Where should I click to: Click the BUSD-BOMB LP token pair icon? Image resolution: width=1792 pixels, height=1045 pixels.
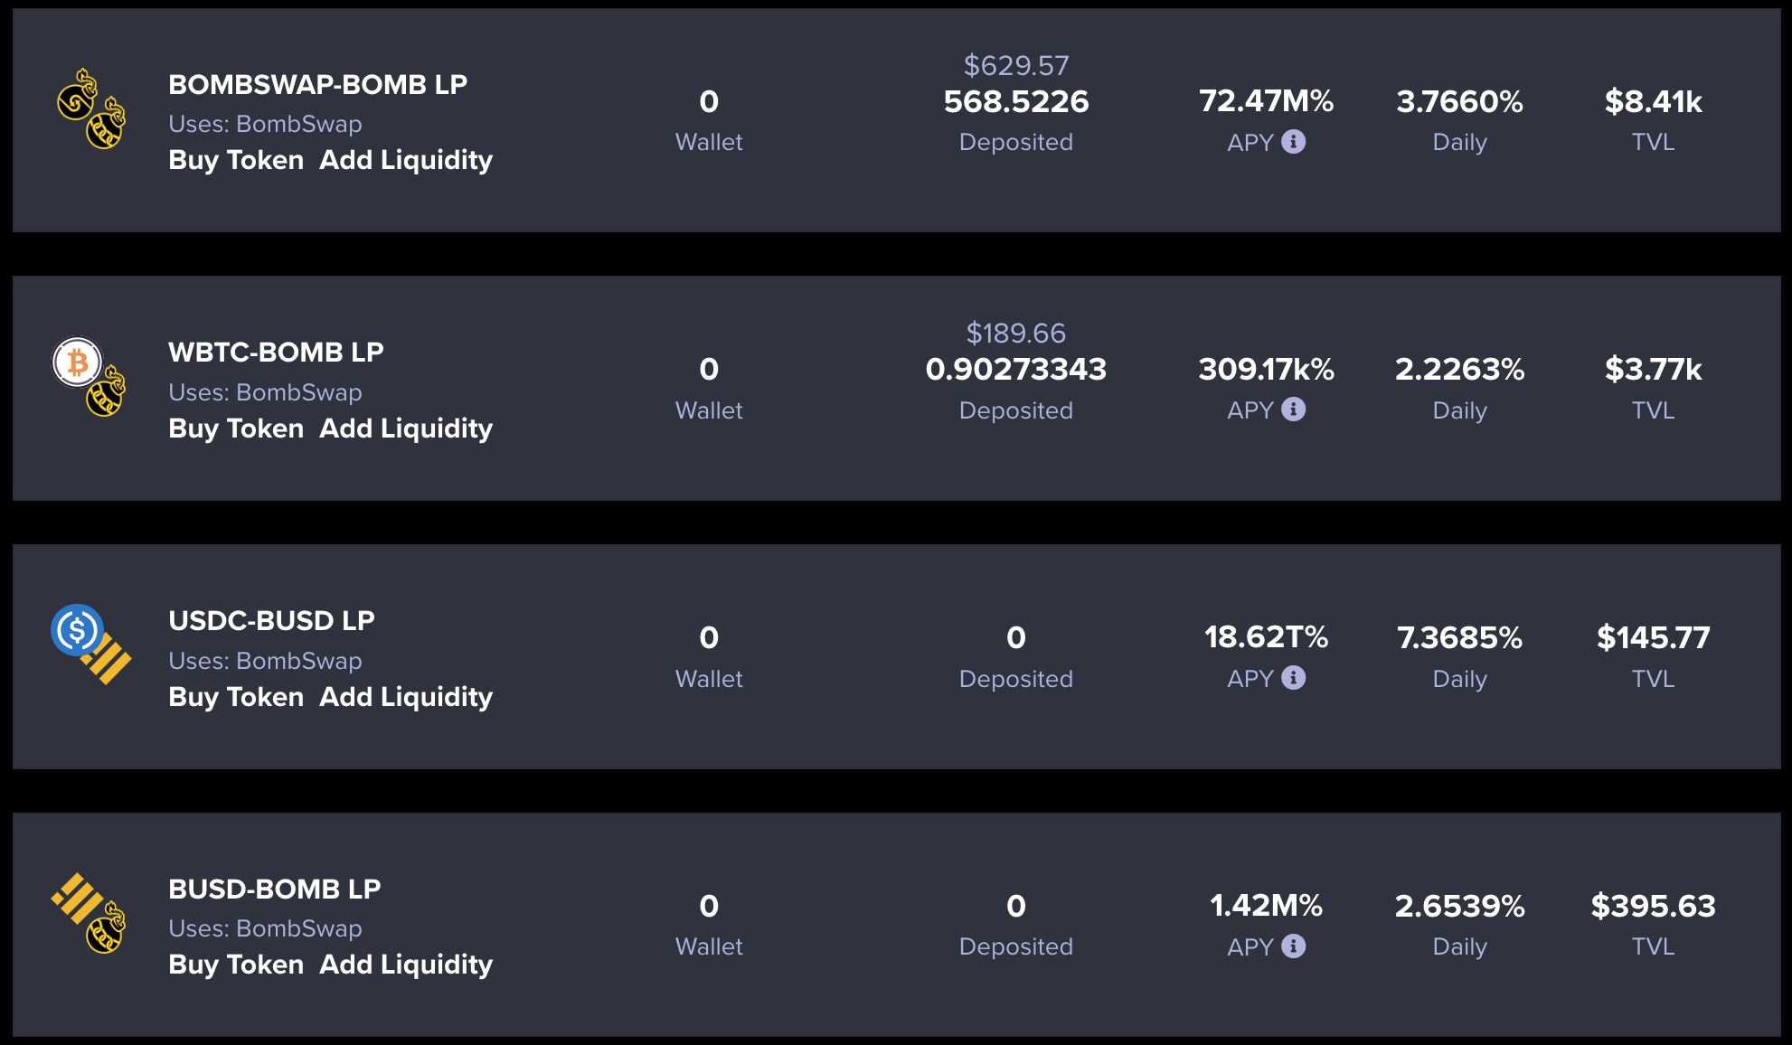(89, 912)
